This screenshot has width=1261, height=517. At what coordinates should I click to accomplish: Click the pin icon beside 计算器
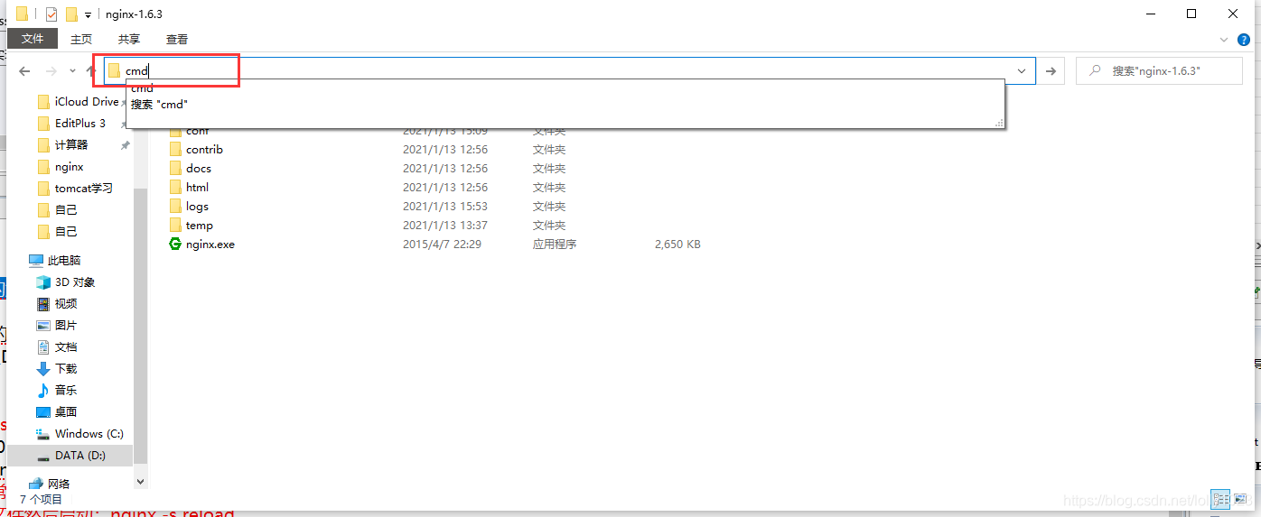[x=126, y=144]
